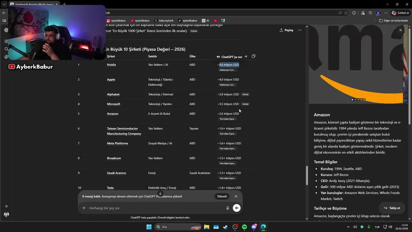
Task: Open the X baburayberk bookmark
Action: (x=164, y=21)
